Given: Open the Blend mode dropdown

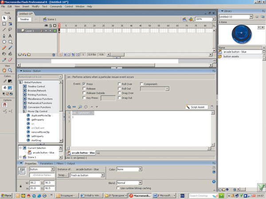Looking at the screenshot, I should (129, 183).
